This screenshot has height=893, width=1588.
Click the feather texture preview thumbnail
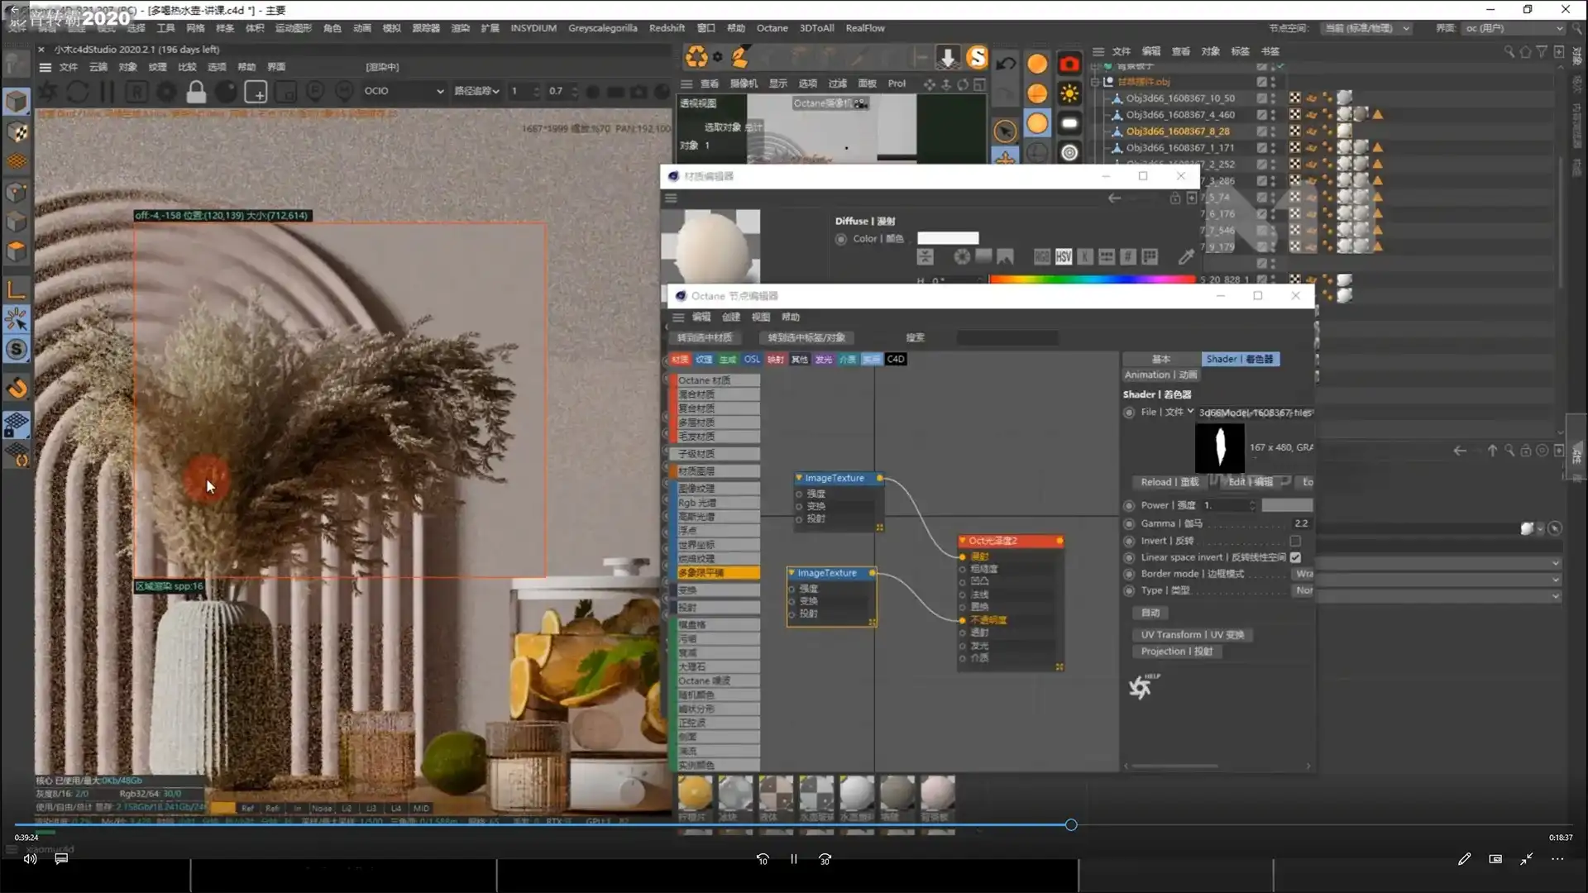pos(1219,447)
